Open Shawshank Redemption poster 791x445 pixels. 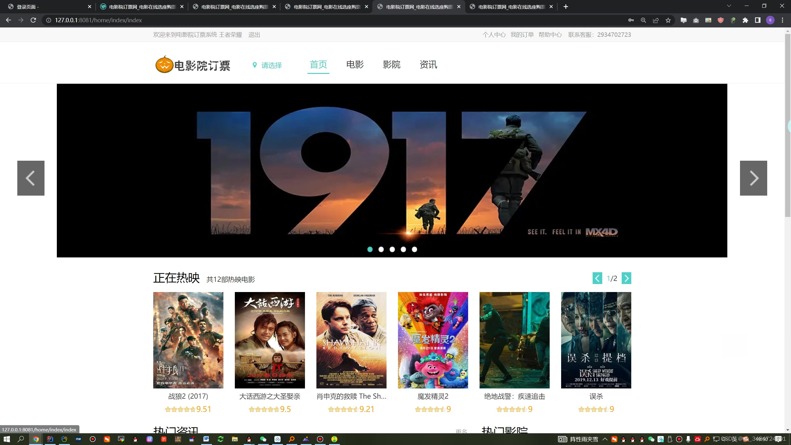point(351,340)
